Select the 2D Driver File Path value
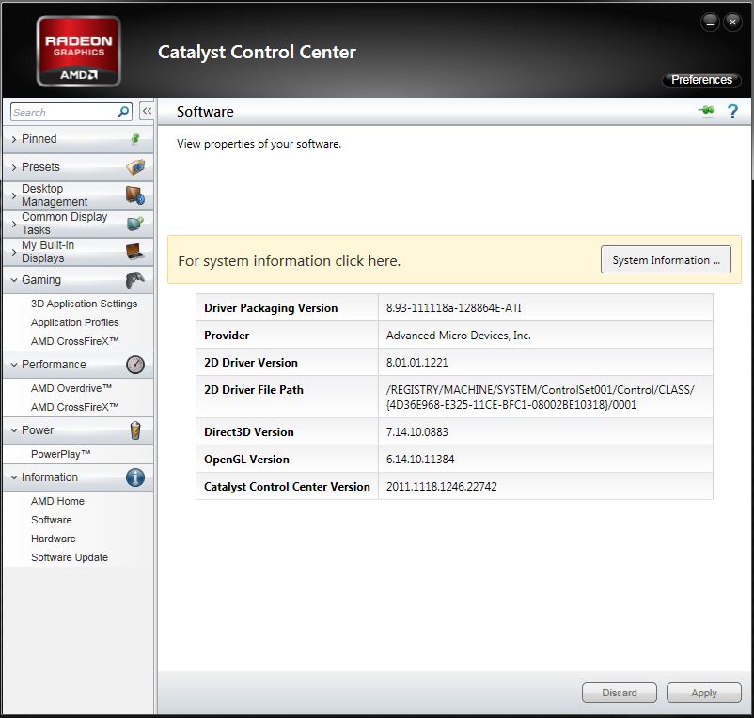Image resolution: width=754 pixels, height=718 pixels. click(540, 397)
